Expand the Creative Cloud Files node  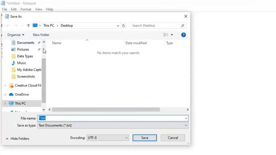(5, 86)
